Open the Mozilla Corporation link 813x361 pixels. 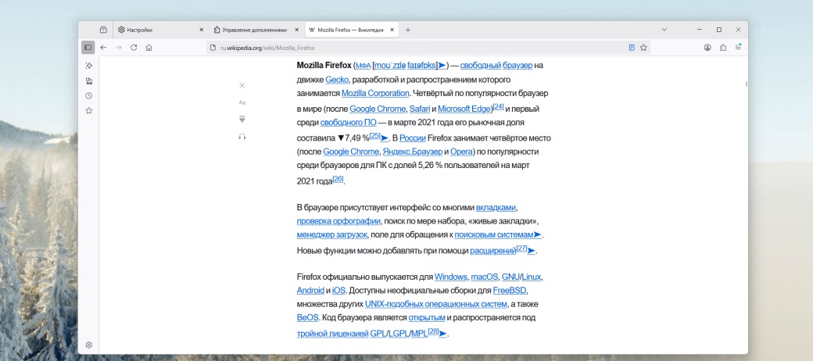tap(375, 93)
